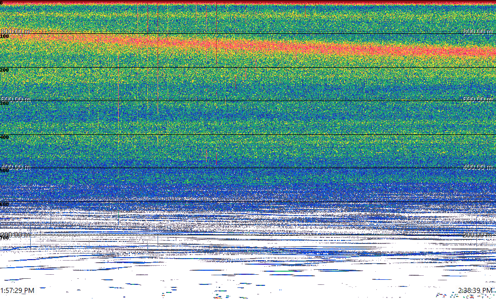Click the right-side 200.00 m range label
The image size is (496, 299).
(478, 235)
